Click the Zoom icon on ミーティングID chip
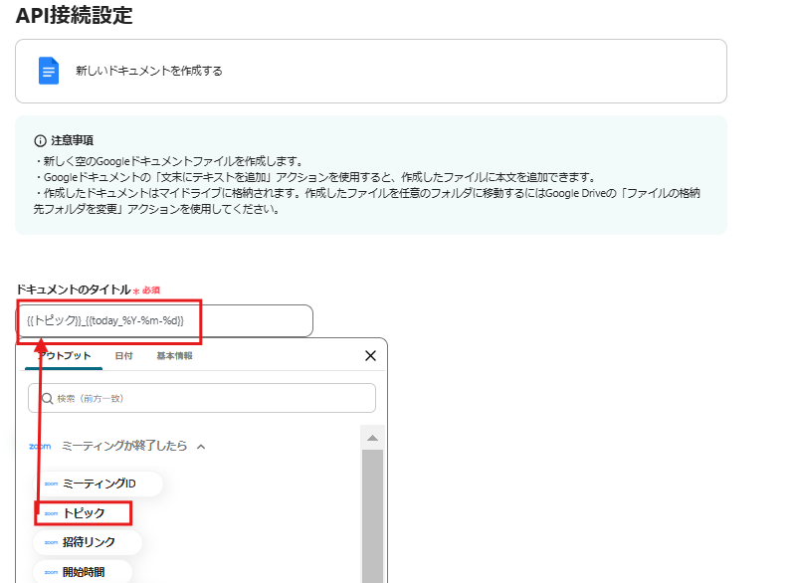 (51, 485)
